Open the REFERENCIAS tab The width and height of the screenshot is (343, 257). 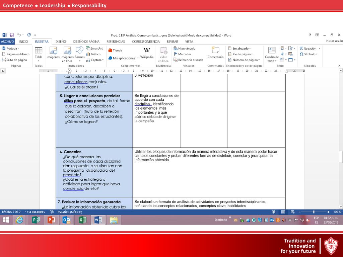116,41
